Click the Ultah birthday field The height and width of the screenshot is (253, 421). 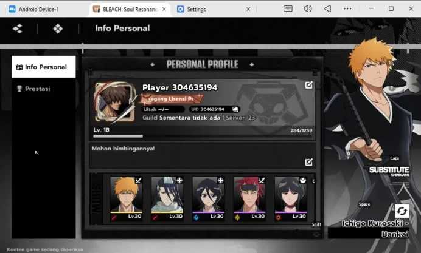click(x=163, y=109)
